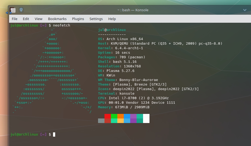Click the chevron-down minimize button in title bar
Image resolution: width=251 pixels, height=146 pixels.
tap(245, 10)
